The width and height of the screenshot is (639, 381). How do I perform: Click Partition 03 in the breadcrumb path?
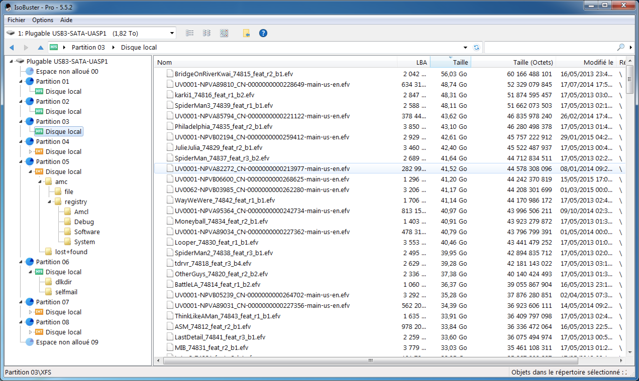click(x=88, y=47)
